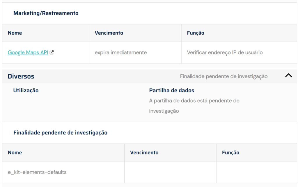
Task: Click the gray purpose status text beside Diversos
Action: (223, 77)
